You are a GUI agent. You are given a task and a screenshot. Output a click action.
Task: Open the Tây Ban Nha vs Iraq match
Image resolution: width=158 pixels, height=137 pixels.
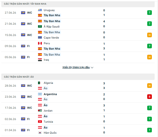click(x=78, y=57)
